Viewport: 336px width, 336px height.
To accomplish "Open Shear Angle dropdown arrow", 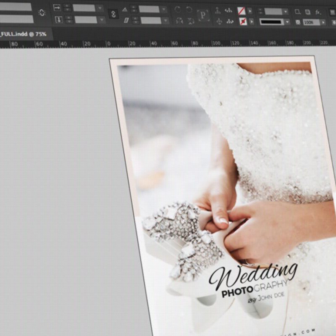I will pyautogui.click(x=165, y=21).
